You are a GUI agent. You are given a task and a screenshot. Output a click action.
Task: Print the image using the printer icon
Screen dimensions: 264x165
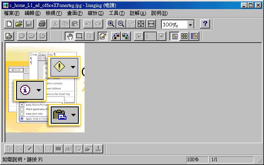pyautogui.click(x=42, y=24)
